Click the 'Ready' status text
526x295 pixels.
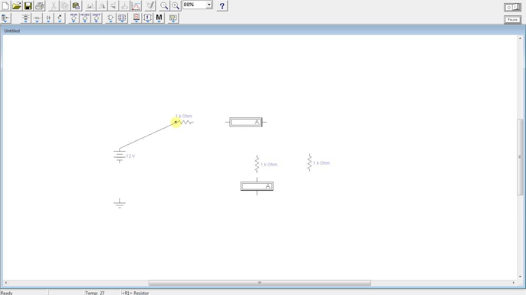point(7,293)
